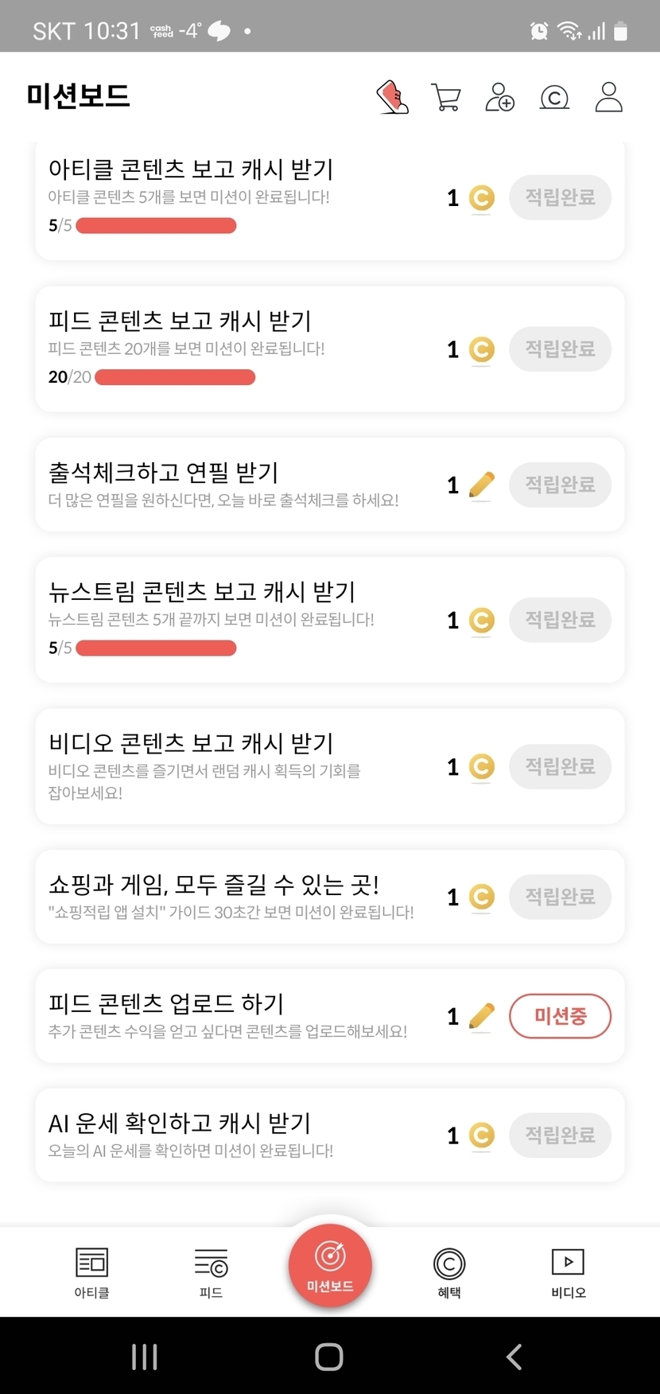Tap the Android back navigation button
Screen dimensions: 660x1394
coord(514,1357)
